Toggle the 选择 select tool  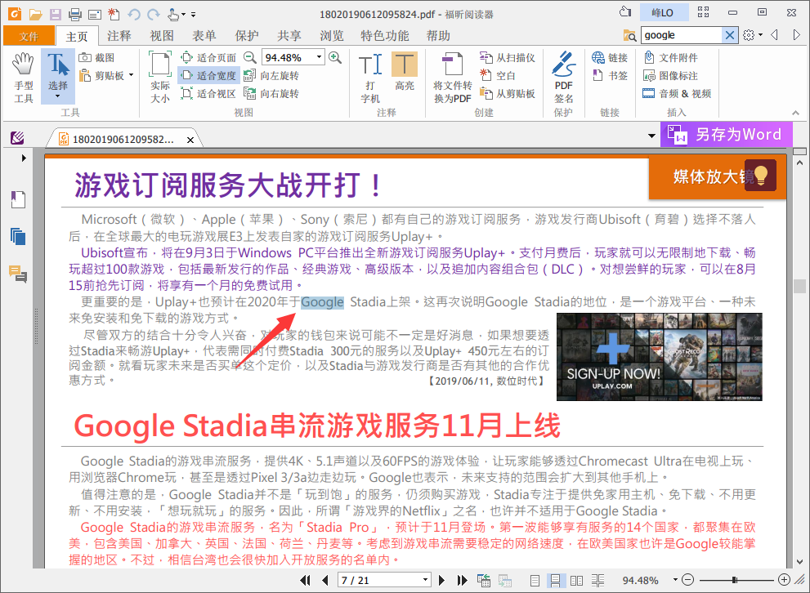click(x=58, y=77)
